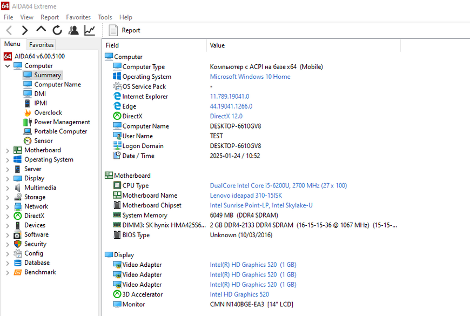This screenshot has height=316, width=470.
Task: Click the Security shield icon
Action: pos(18,244)
